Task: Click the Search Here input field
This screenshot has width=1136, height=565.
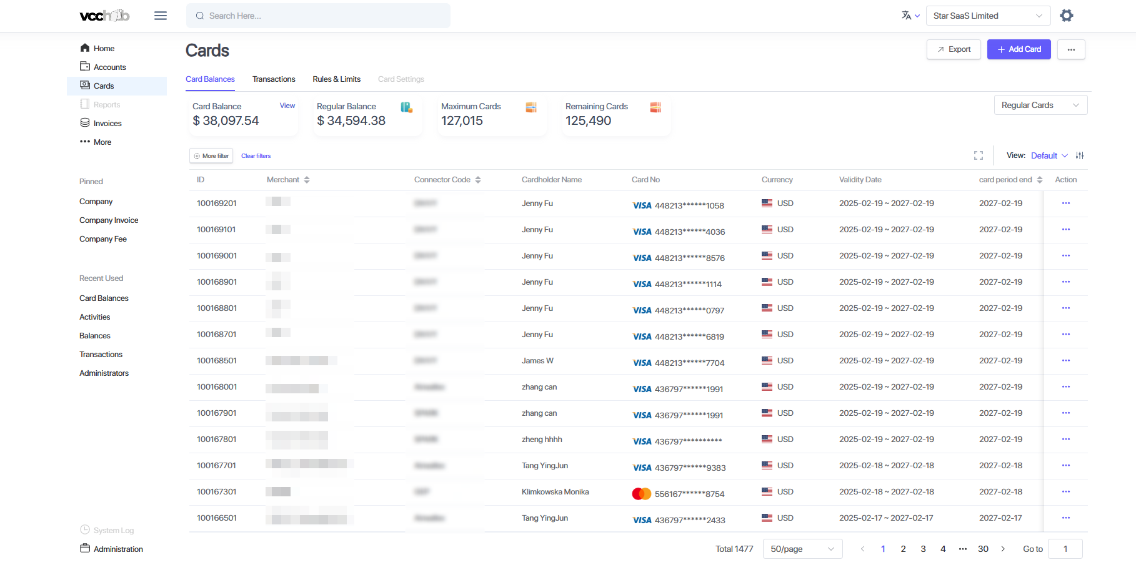Action: tap(319, 16)
